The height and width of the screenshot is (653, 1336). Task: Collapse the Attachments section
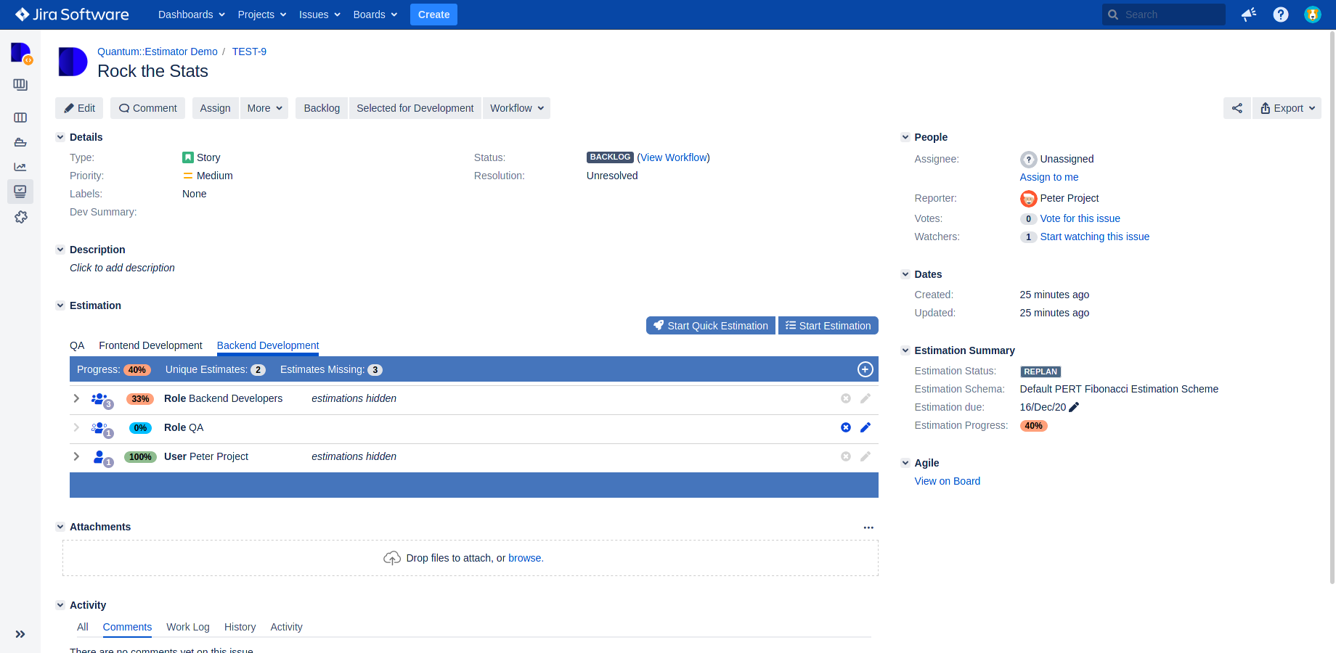pos(60,527)
